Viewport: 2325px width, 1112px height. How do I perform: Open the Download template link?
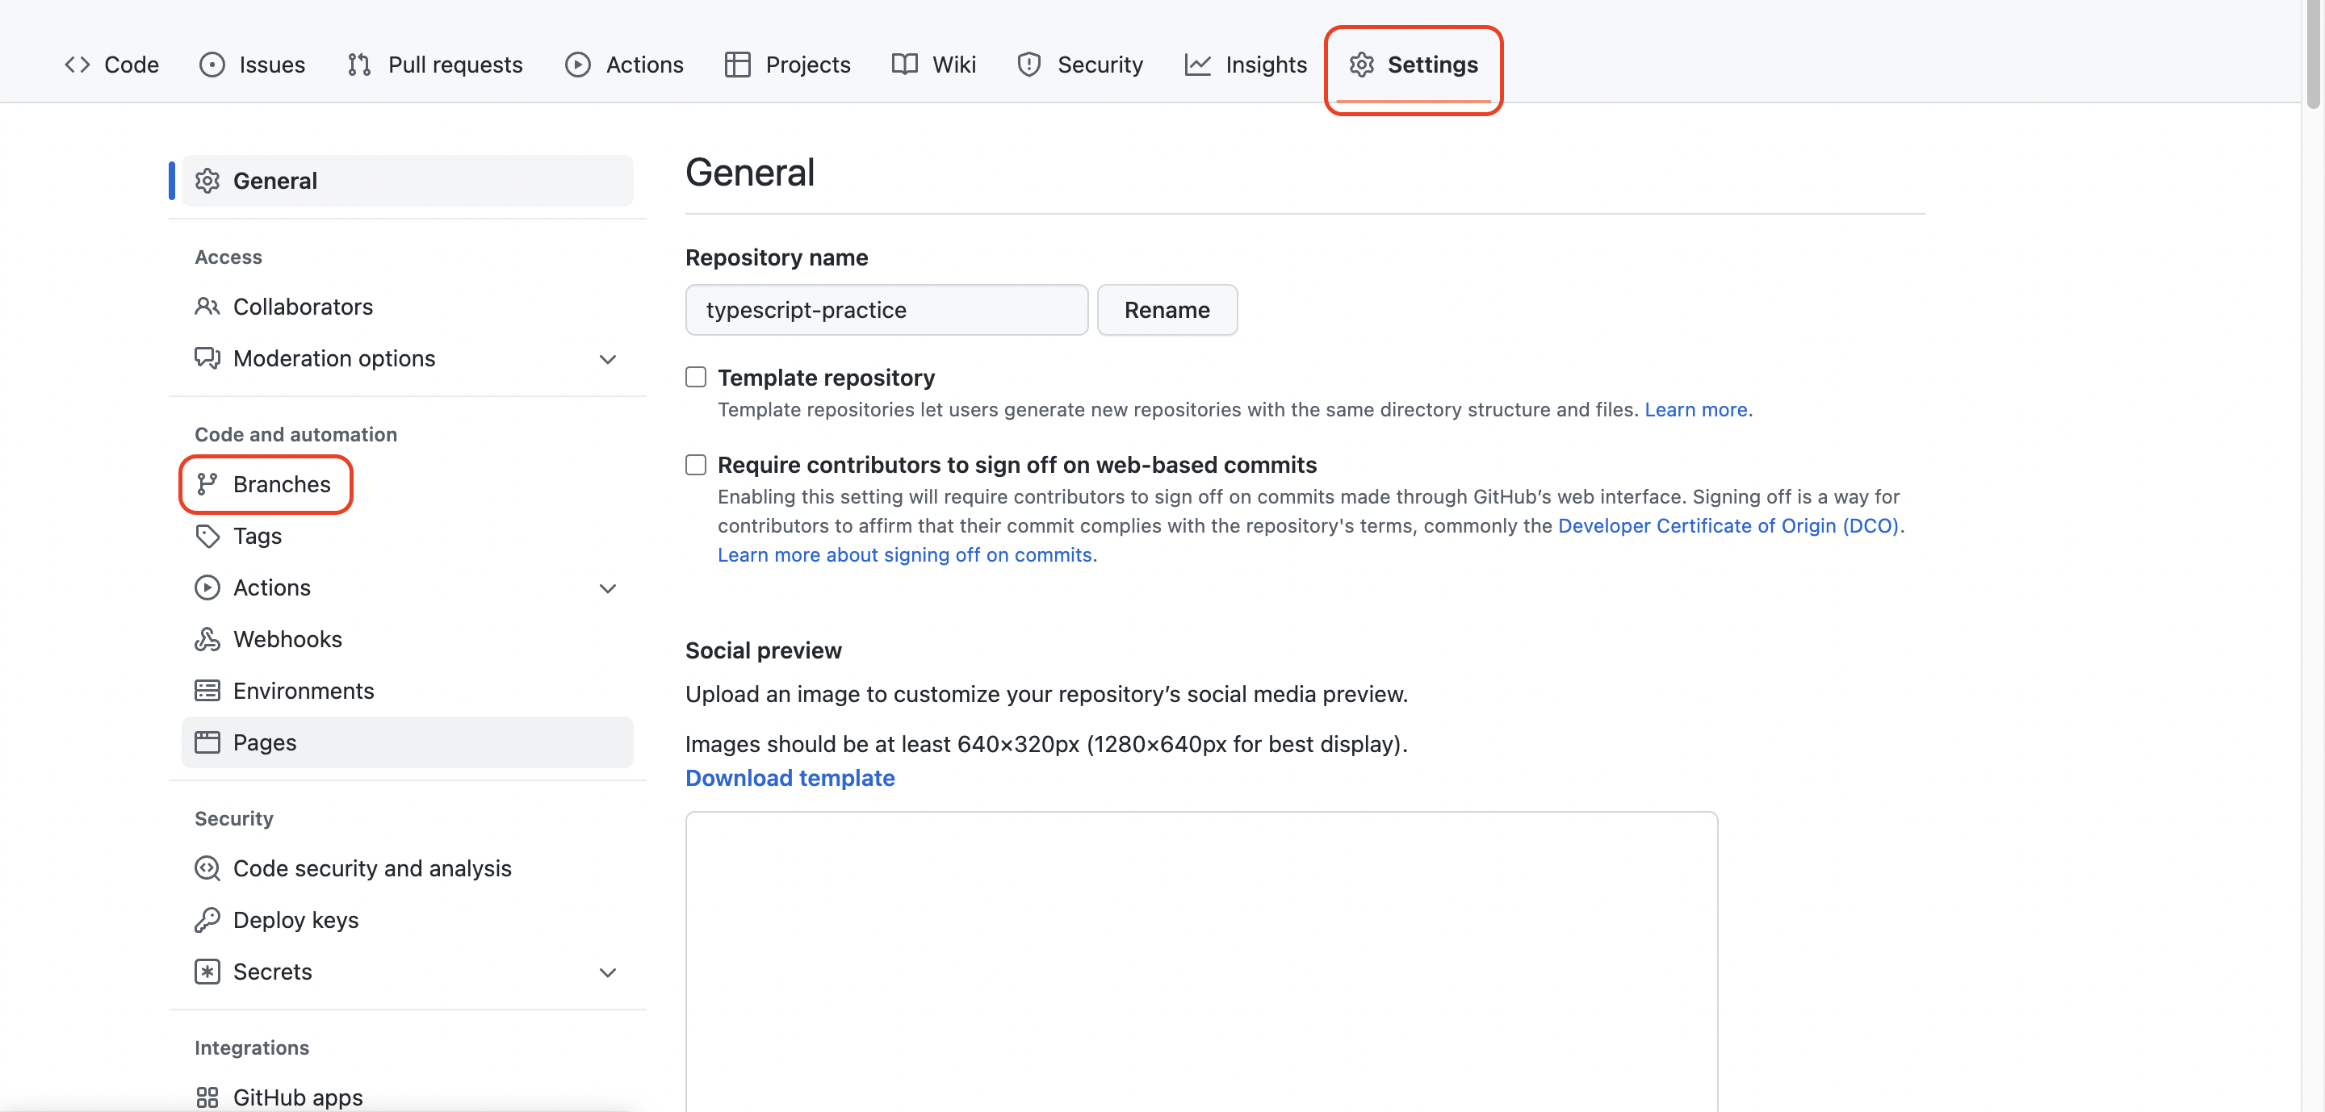(x=790, y=777)
